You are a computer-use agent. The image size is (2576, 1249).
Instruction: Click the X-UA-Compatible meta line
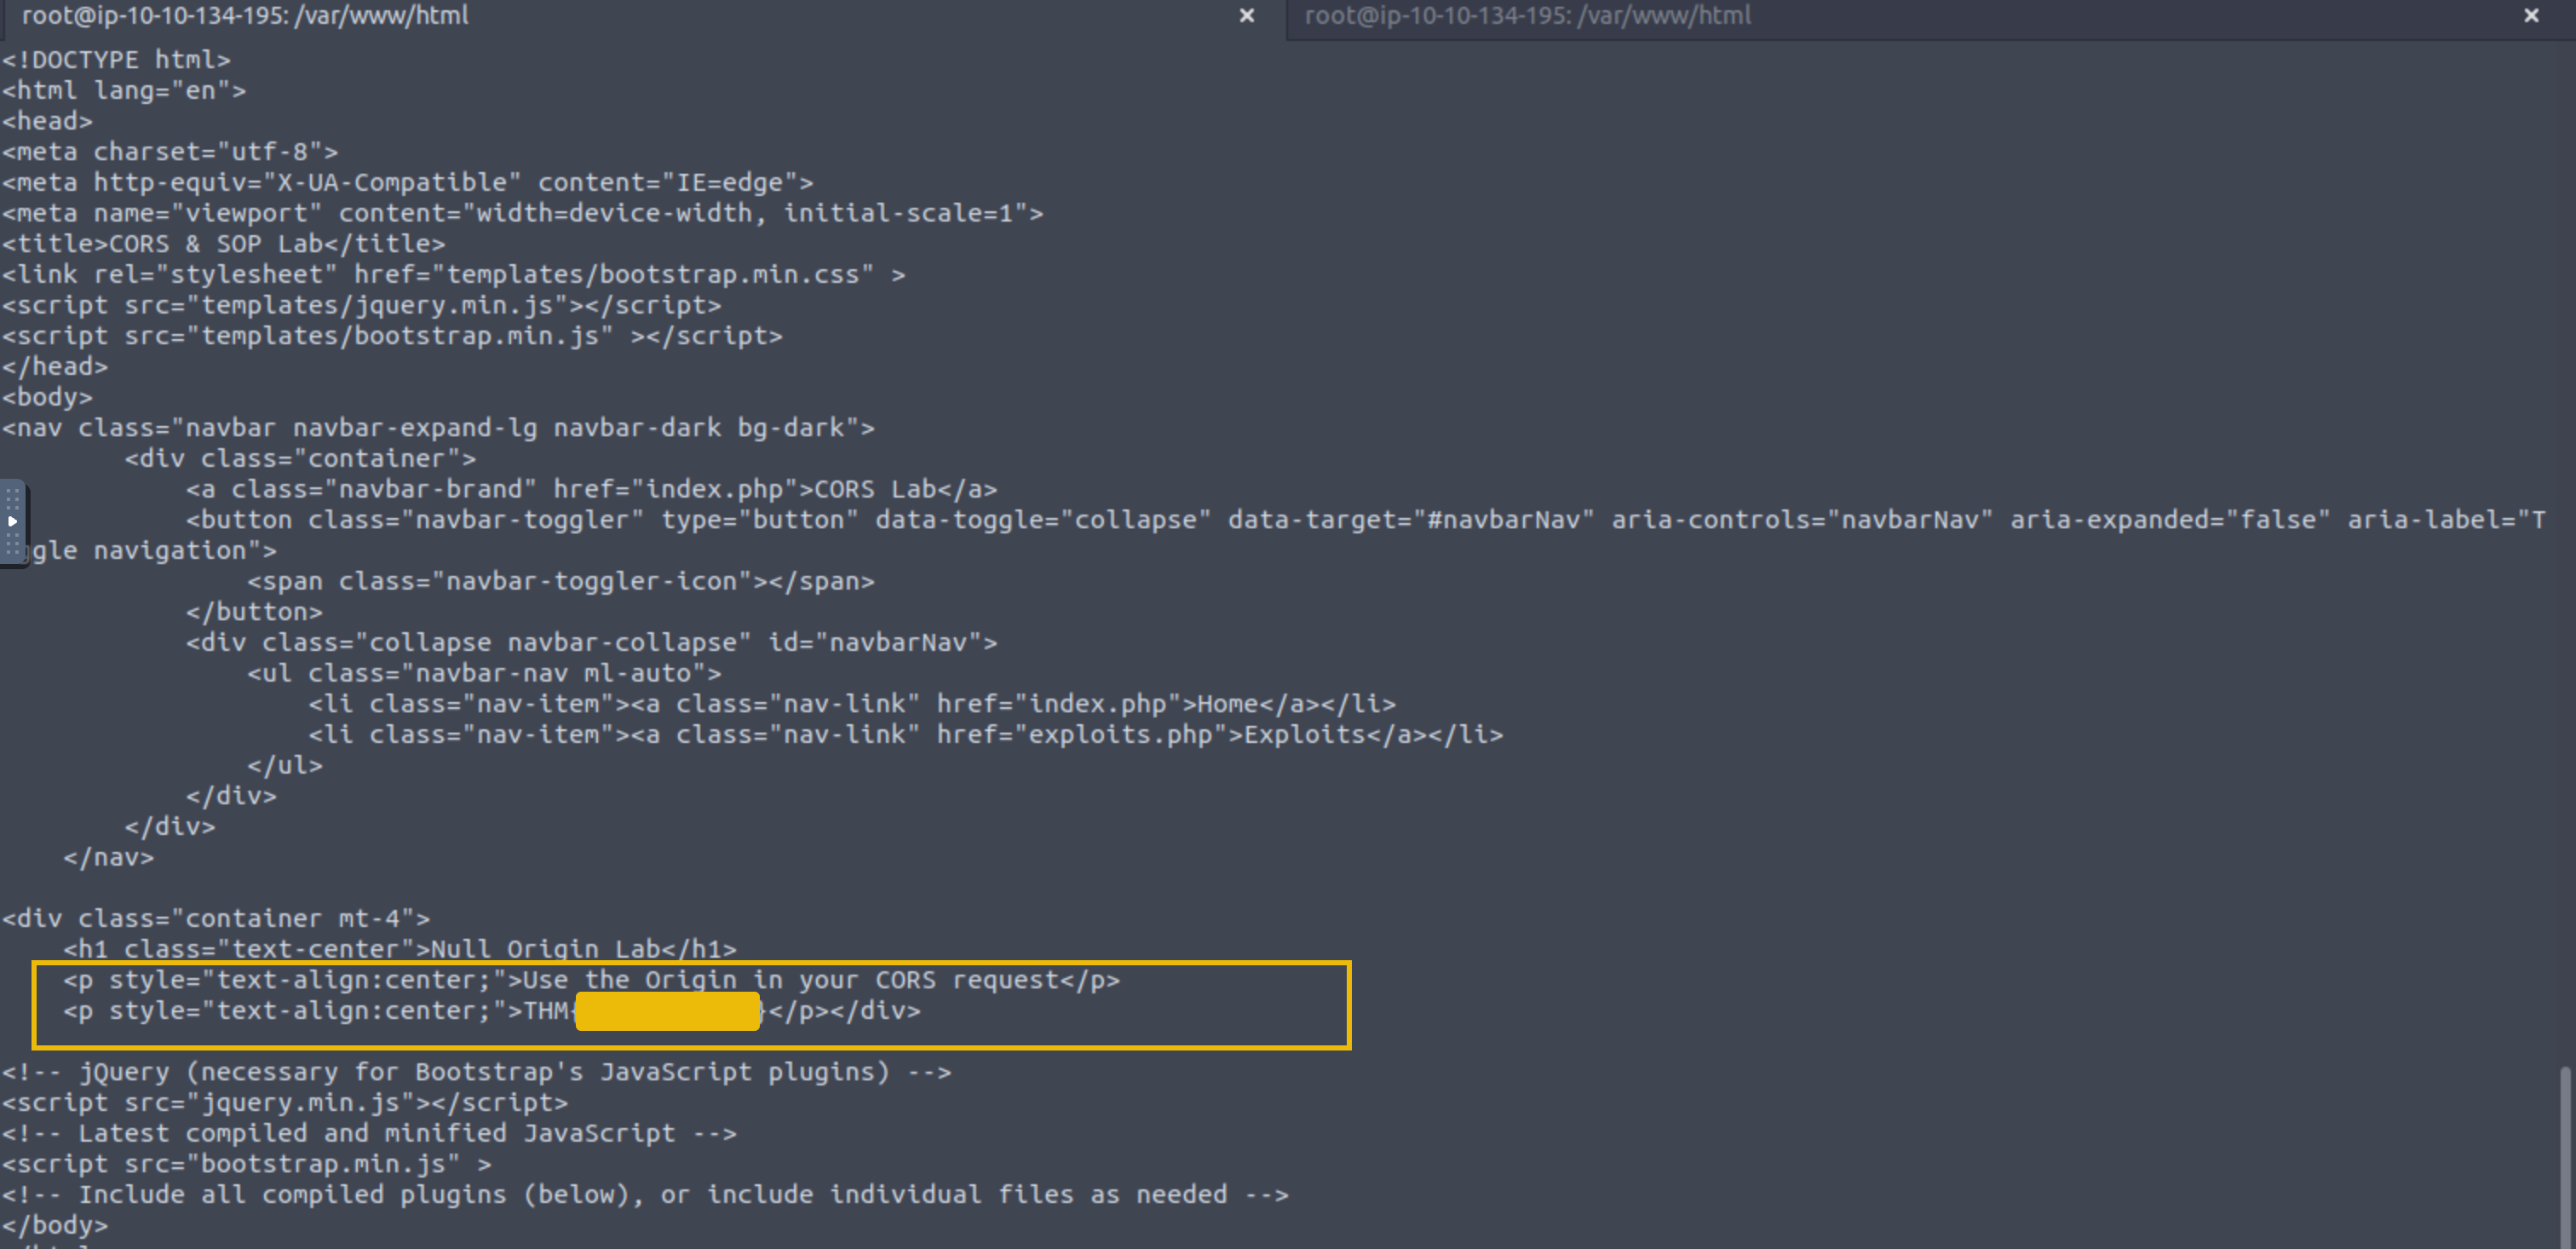pyautogui.click(x=408, y=183)
